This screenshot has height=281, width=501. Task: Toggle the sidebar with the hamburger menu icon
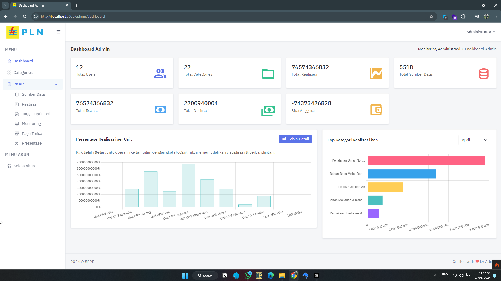(x=59, y=32)
